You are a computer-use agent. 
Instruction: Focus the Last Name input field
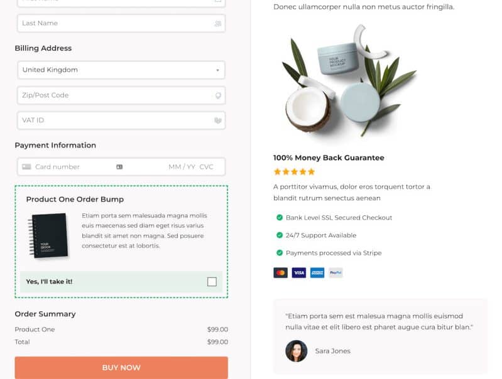point(121,23)
